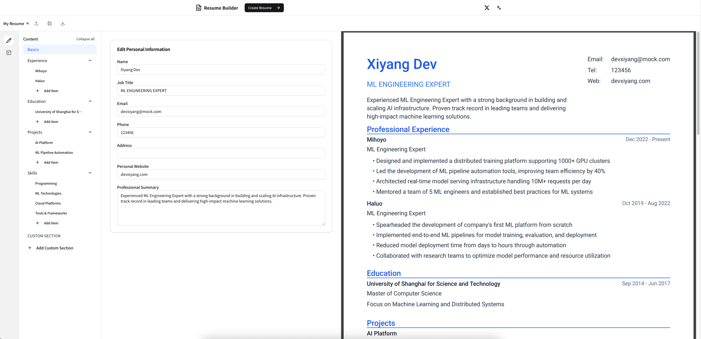Open the language switcher icon
Image resolution: width=701 pixels, height=339 pixels.
pos(499,7)
